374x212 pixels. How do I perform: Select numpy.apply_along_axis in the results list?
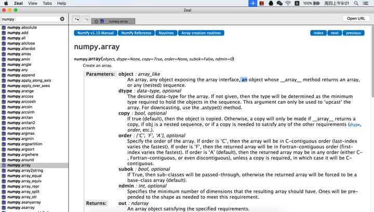[34, 80]
